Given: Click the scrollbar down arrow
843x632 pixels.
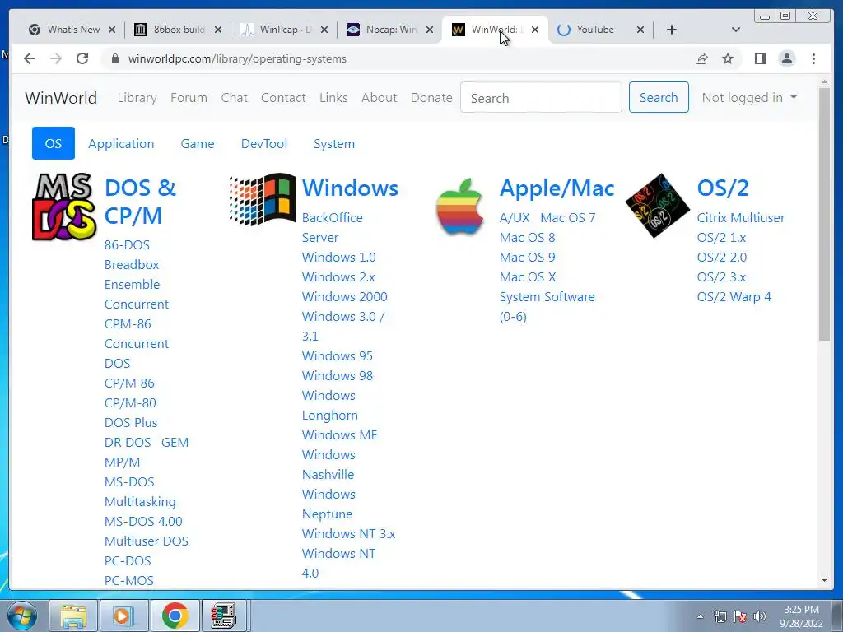Looking at the screenshot, I should tap(824, 580).
